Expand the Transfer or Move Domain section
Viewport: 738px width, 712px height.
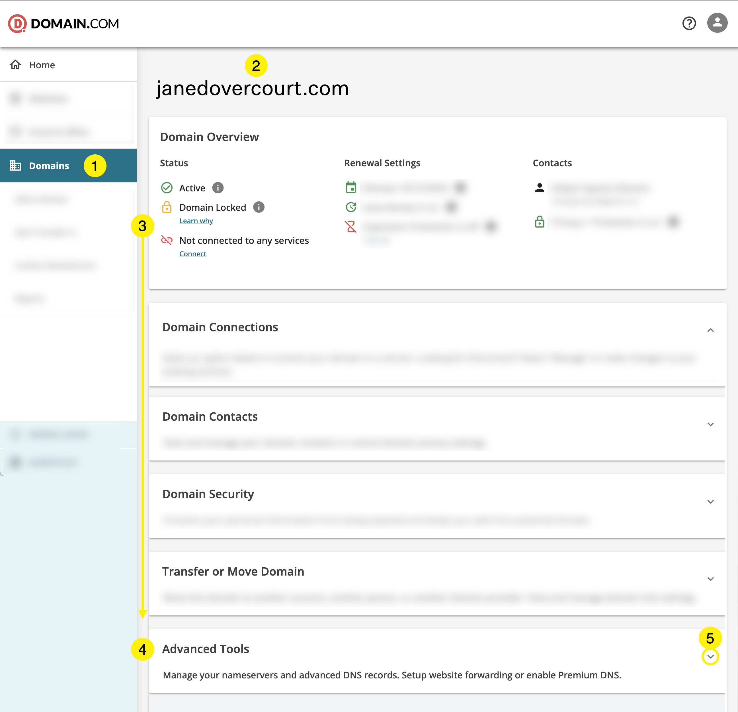click(711, 579)
